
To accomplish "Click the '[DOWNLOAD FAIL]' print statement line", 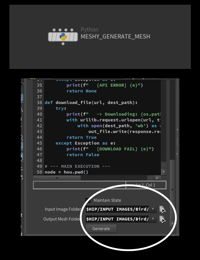I will [x=110, y=149].
